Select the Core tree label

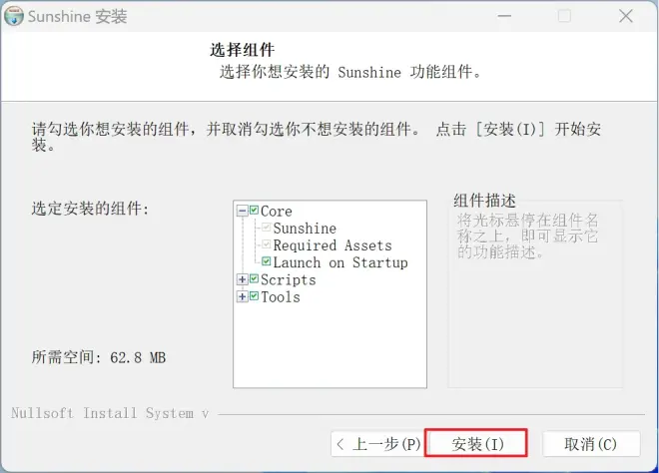coord(277,211)
